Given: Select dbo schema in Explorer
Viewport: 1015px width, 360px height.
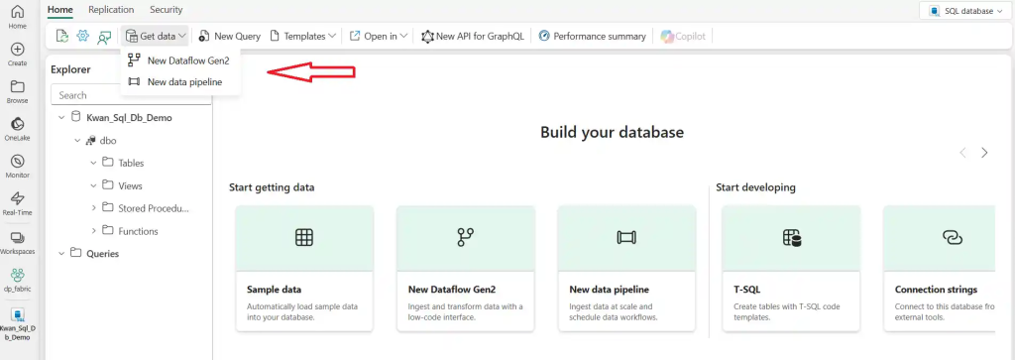Looking at the screenshot, I should (x=101, y=141).
